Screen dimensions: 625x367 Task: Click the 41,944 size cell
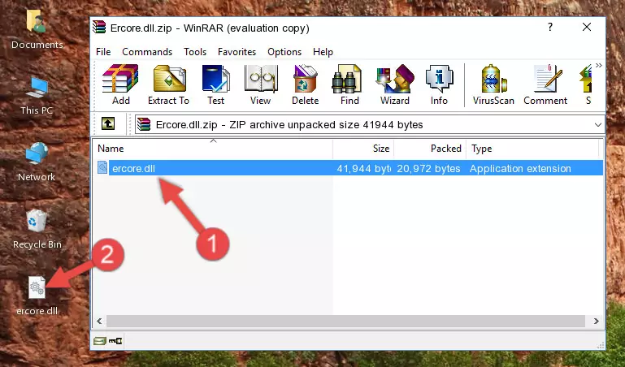363,168
